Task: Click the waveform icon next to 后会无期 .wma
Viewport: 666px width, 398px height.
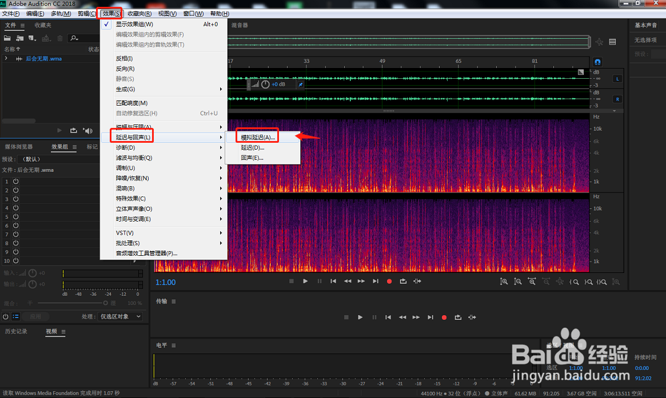Action: 19,59
